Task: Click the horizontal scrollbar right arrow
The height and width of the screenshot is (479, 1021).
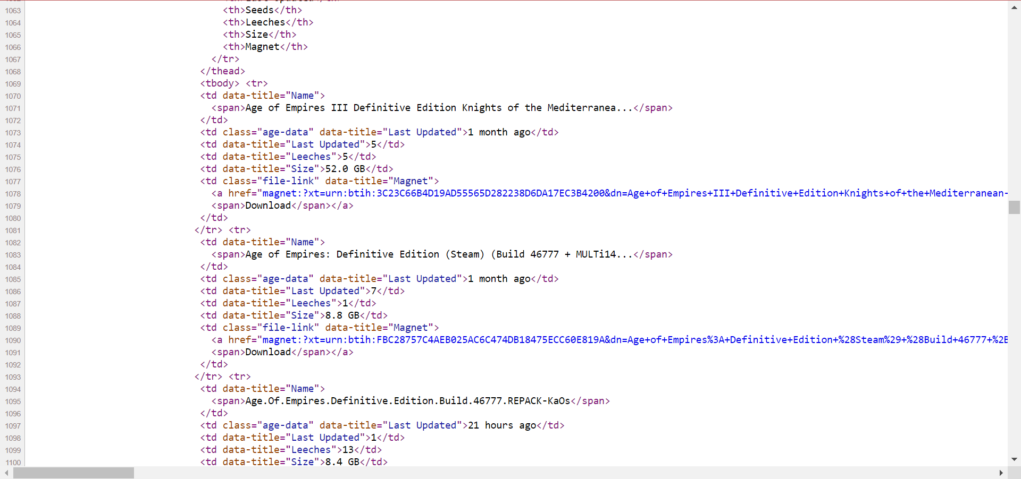Action: coord(1001,473)
